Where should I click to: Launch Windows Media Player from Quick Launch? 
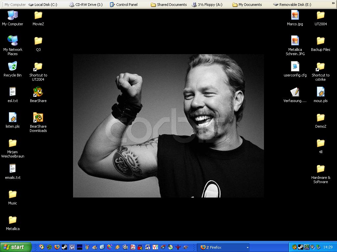tap(42, 247)
